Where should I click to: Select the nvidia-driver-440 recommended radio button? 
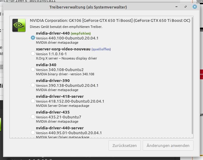(33, 38)
